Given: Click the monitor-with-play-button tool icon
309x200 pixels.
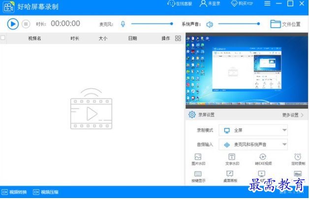Looking at the screenshot, I should pos(261,174).
